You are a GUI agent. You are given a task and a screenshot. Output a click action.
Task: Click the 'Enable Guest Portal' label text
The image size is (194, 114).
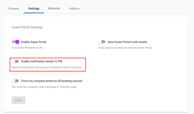click(x=34, y=42)
